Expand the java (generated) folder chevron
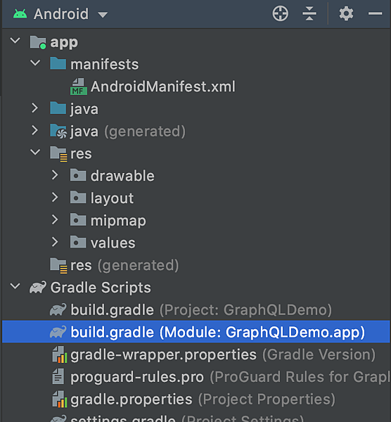 [x=34, y=130]
